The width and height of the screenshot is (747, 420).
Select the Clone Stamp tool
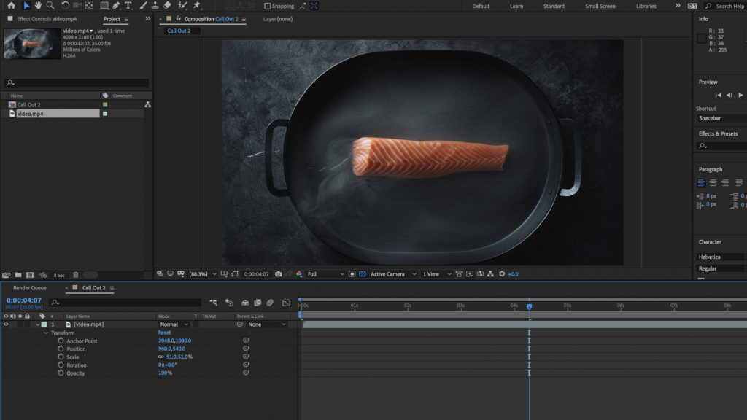point(155,6)
